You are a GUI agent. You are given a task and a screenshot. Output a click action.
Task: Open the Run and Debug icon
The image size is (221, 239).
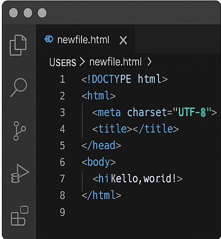coord(20,174)
